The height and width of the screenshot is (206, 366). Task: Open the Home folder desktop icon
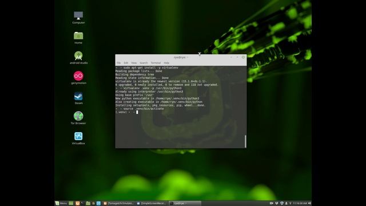78,38
